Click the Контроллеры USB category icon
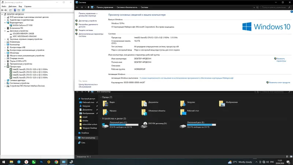The image size is (293, 165). (x=8, y=47)
